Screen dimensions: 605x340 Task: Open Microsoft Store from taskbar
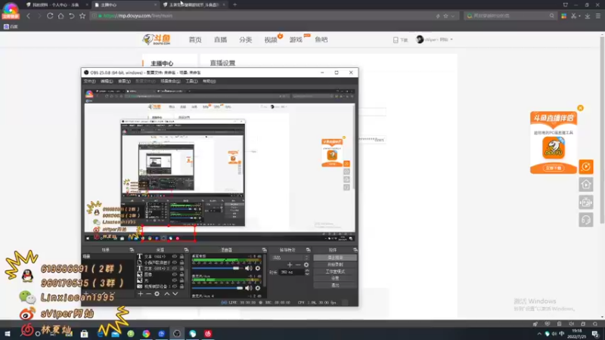click(84, 333)
